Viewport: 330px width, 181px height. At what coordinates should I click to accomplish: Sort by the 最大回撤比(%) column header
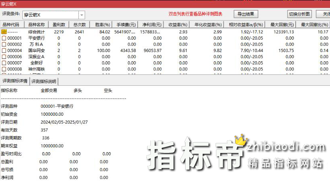(x=313, y=25)
